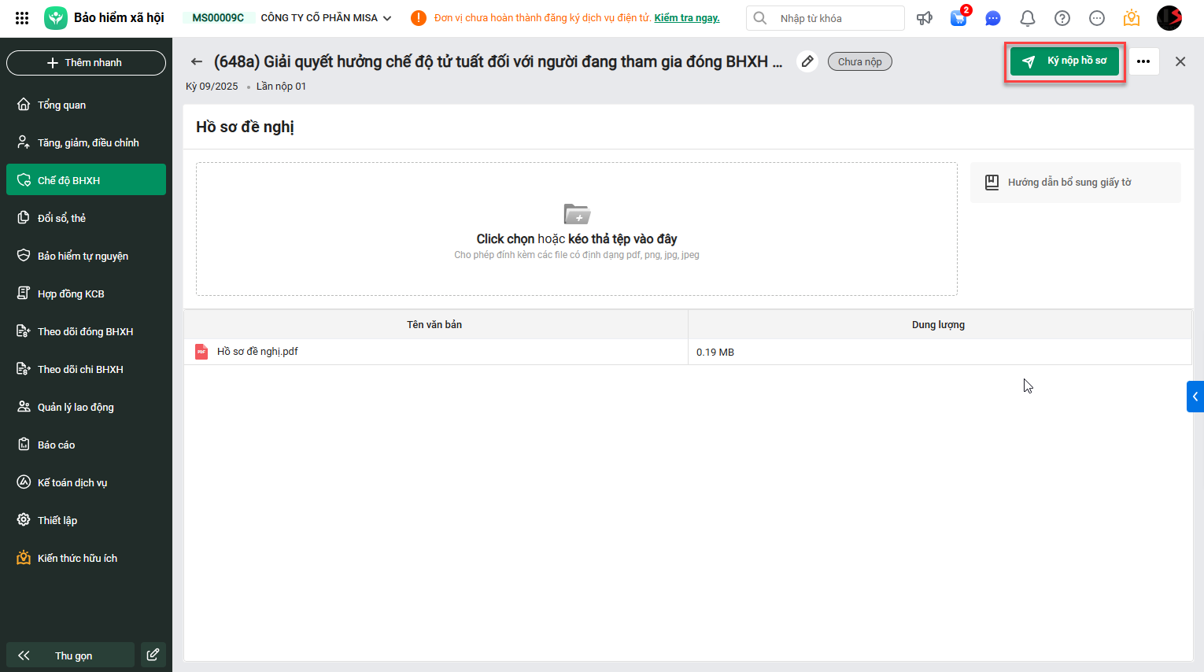Open the notifications bell icon
The image size is (1204, 672).
coord(1028,18)
